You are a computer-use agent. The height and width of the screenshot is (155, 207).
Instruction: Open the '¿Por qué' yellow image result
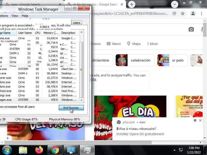[x=189, y=106]
